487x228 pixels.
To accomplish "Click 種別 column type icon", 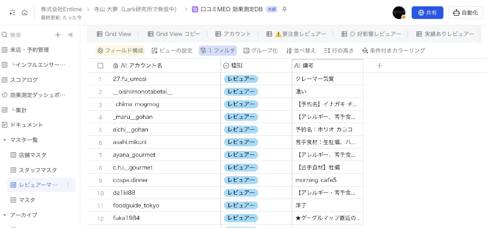I will click(226, 66).
